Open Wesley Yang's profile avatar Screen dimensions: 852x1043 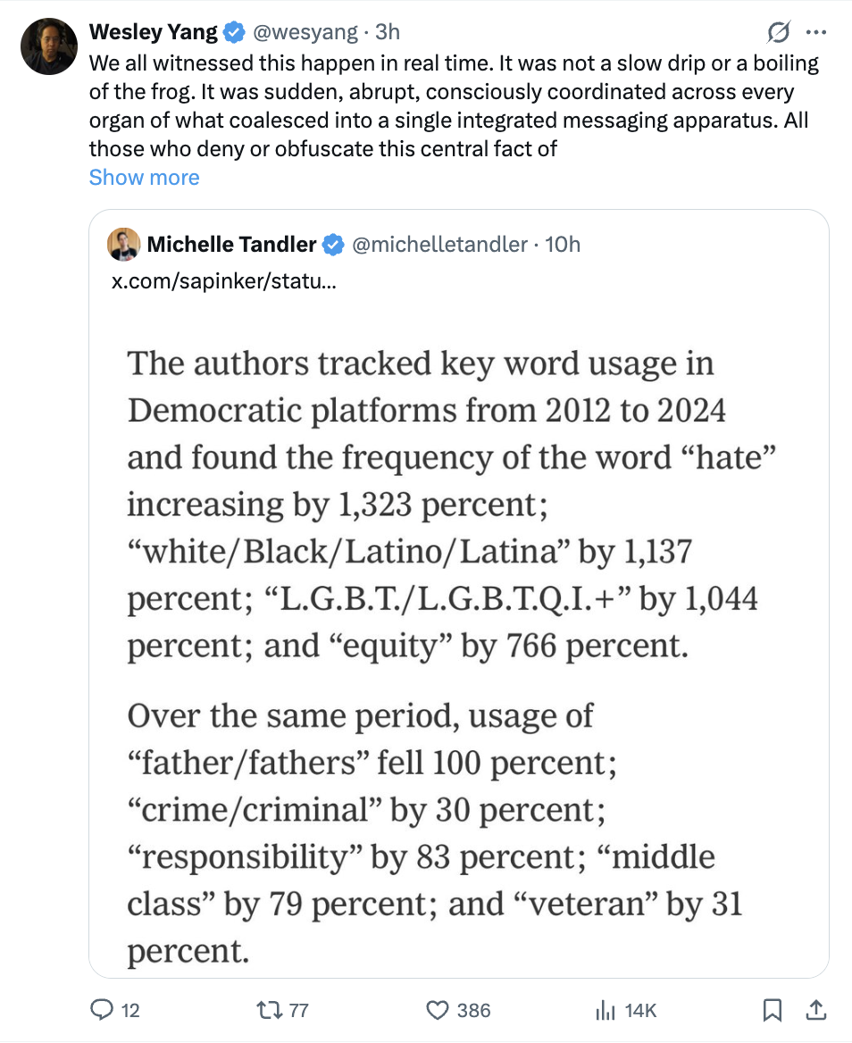click(x=49, y=46)
